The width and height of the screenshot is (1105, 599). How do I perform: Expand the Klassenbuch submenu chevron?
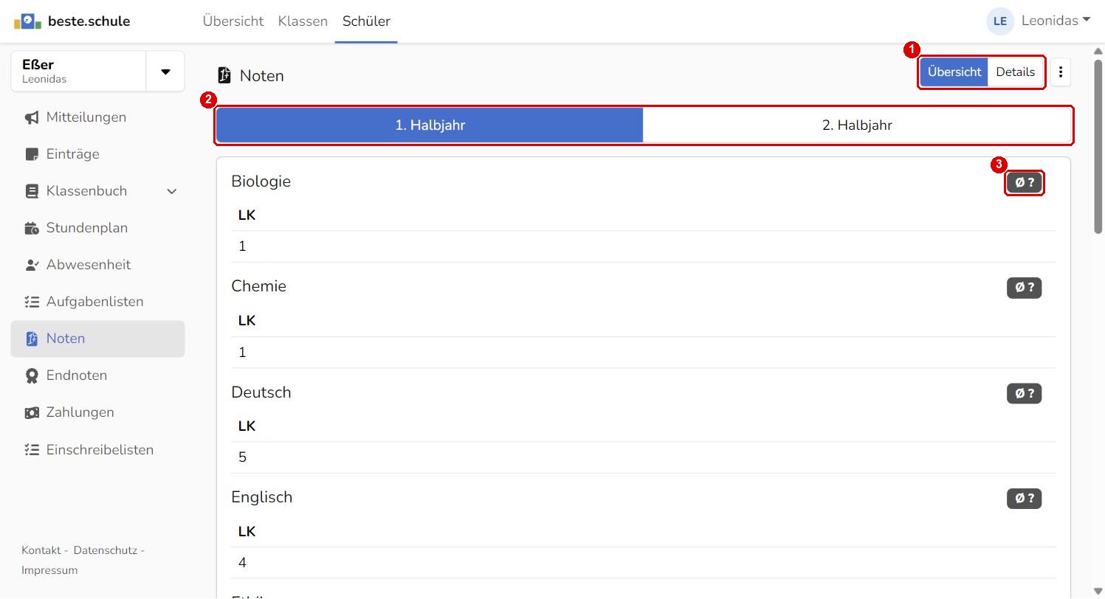(172, 192)
